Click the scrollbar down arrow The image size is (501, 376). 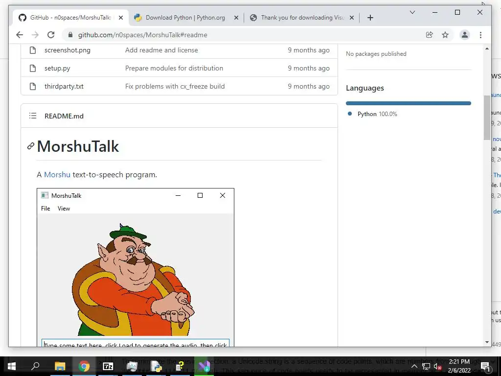coord(487,342)
